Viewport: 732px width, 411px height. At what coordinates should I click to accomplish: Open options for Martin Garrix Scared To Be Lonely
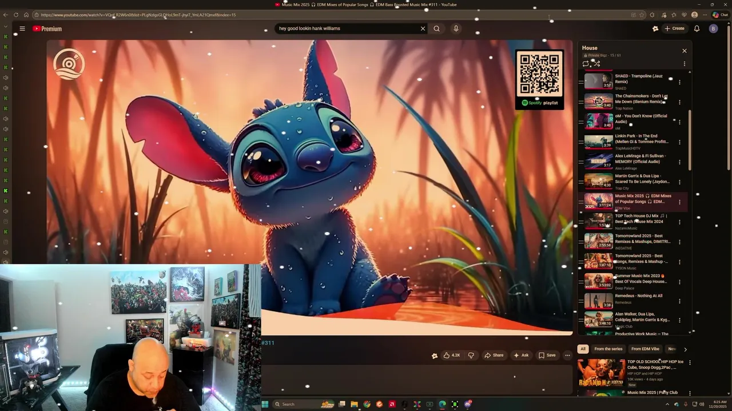tap(679, 182)
